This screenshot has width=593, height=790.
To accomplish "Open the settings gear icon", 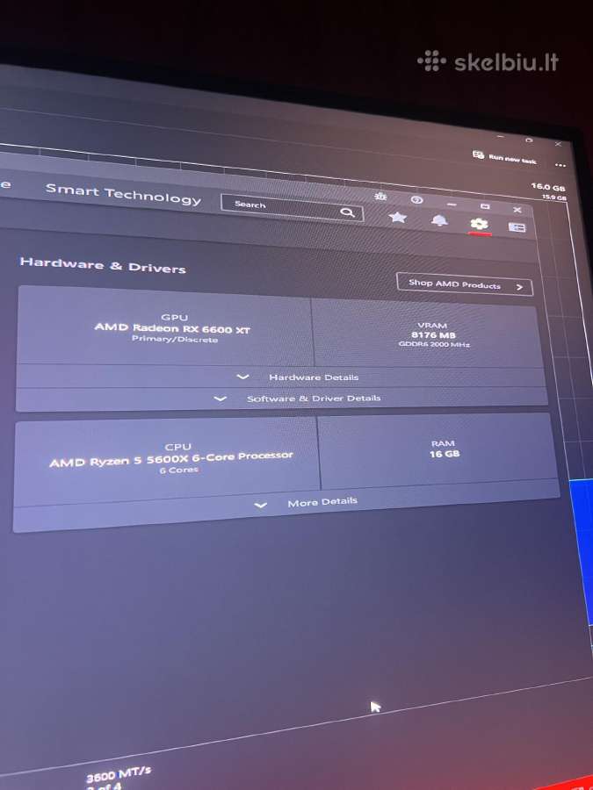I will pyautogui.click(x=479, y=224).
